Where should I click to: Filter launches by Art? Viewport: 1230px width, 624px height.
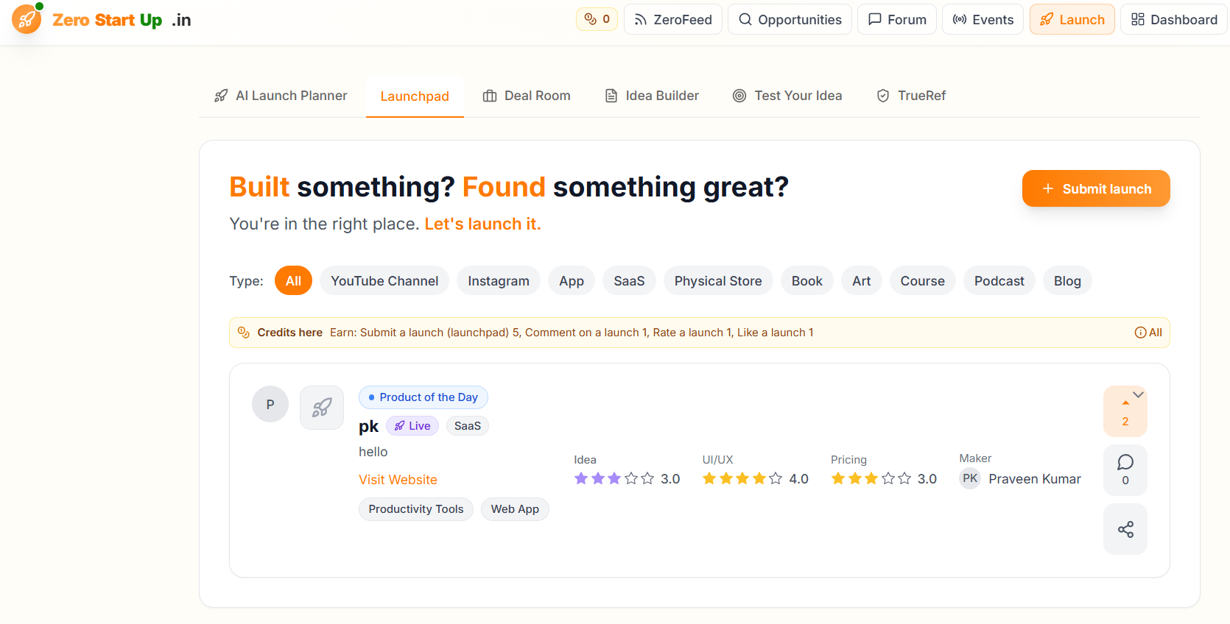click(862, 280)
